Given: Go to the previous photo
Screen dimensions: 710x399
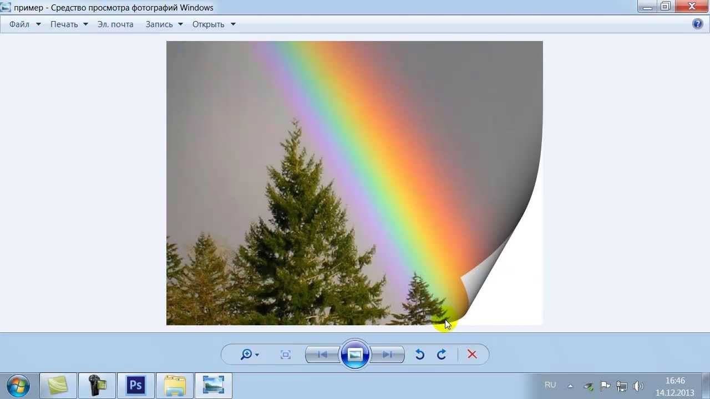Looking at the screenshot, I should (x=323, y=355).
